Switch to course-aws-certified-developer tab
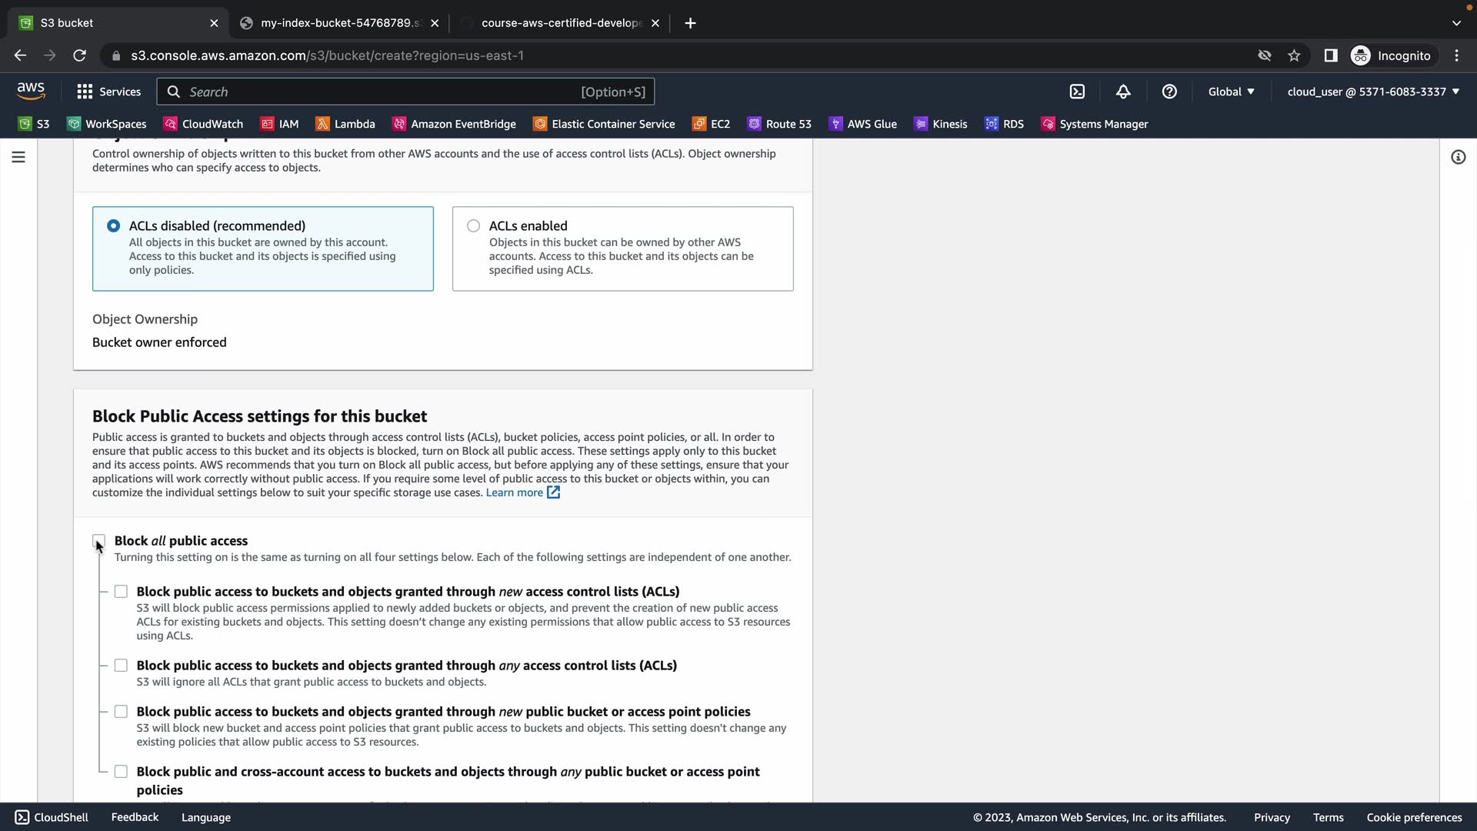 560,23
